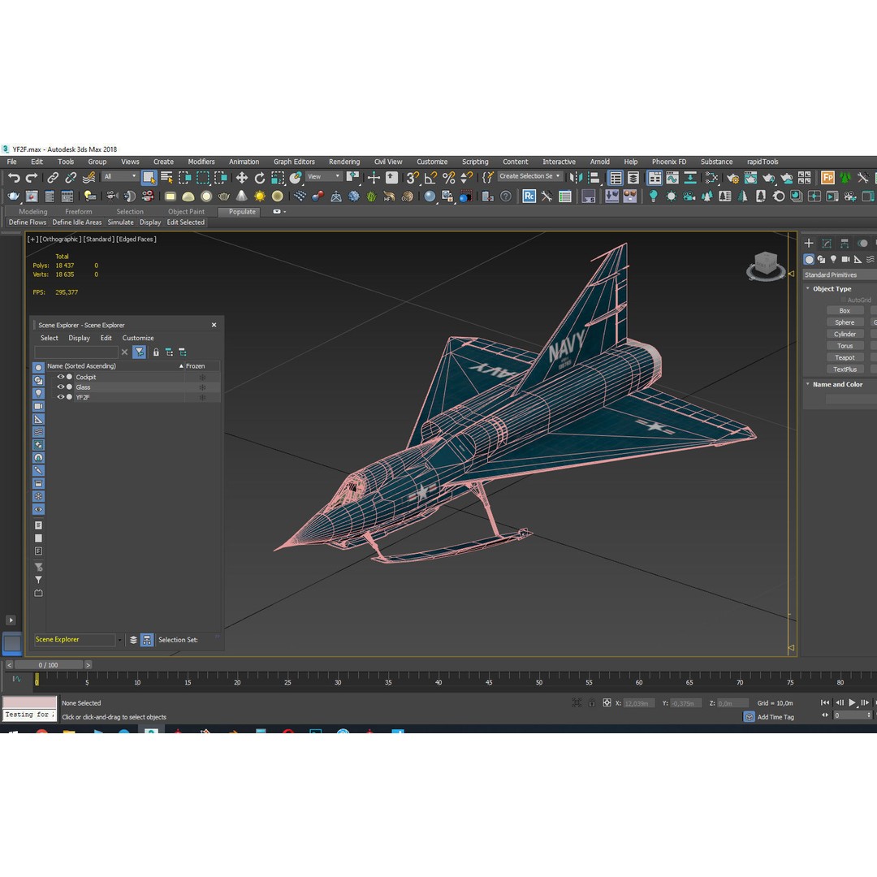Image resolution: width=877 pixels, height=877 pixels.
Task: Toggle Sort by Hierarchy button in Scene Explorer
Action: click(146, 640)
